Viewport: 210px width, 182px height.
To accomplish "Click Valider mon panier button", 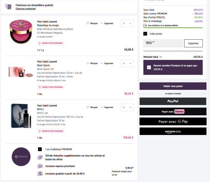I will pos(173,86).
